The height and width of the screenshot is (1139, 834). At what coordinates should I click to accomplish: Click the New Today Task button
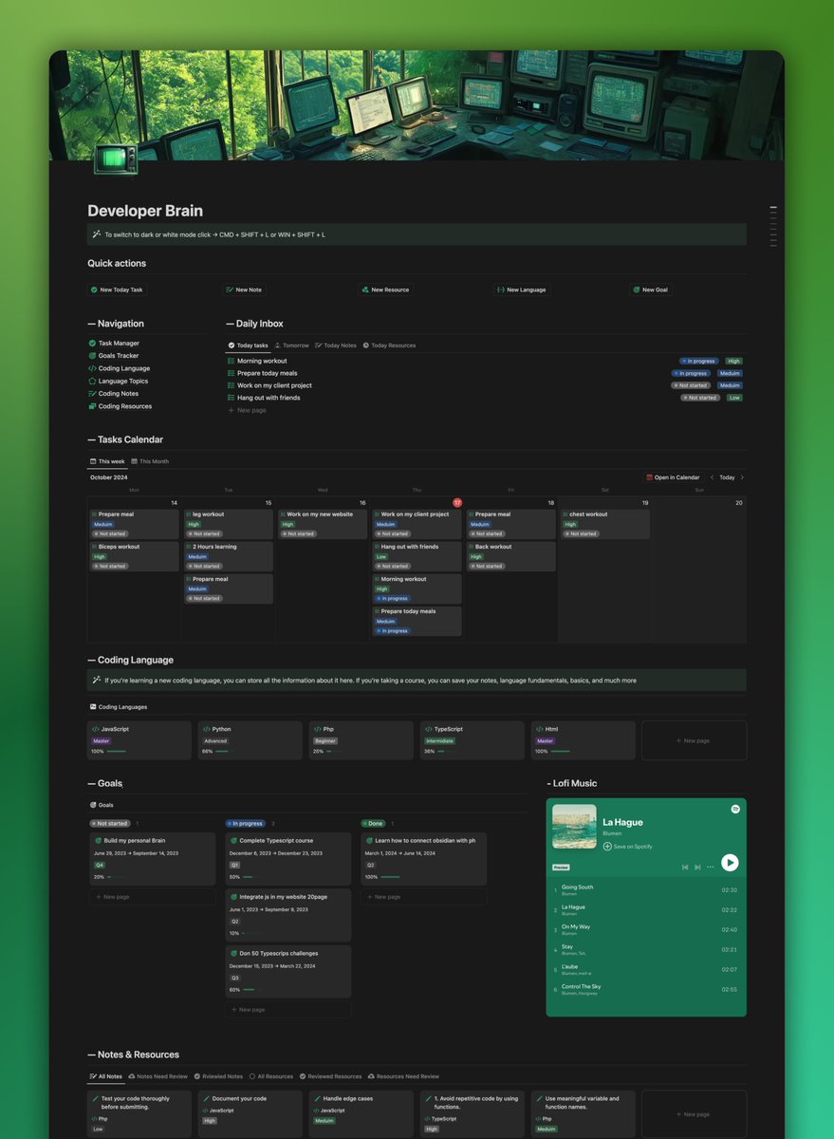pos(117,289)
